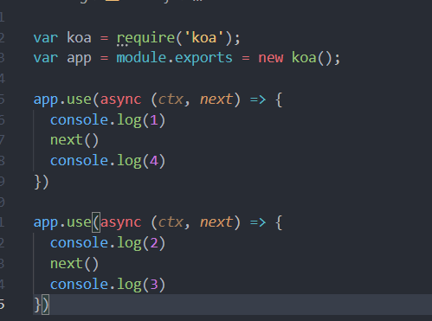Click the red new keyword

click(271, 58)
